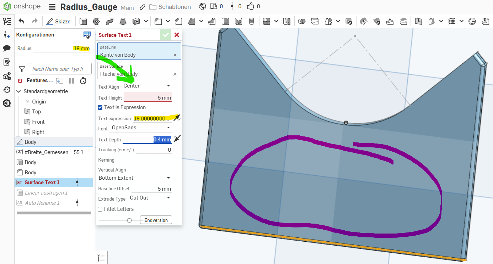Clear the BaseLine selection

[175, 55]
